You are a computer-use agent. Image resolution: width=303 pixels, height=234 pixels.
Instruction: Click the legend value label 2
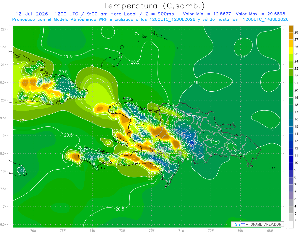[296, 221]
